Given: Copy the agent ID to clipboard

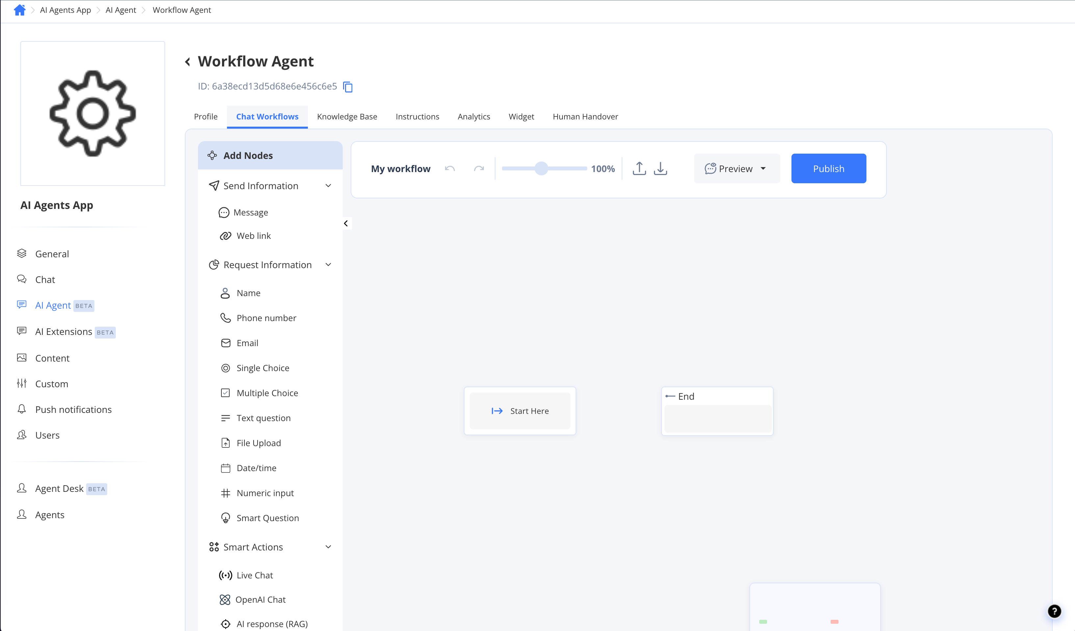Looking at the screenshot, I should (348, 87).
